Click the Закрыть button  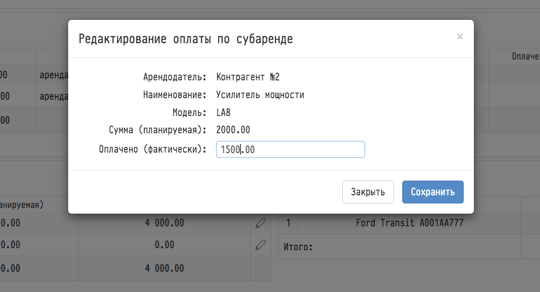pyautogui.click(x=368, y=192)
